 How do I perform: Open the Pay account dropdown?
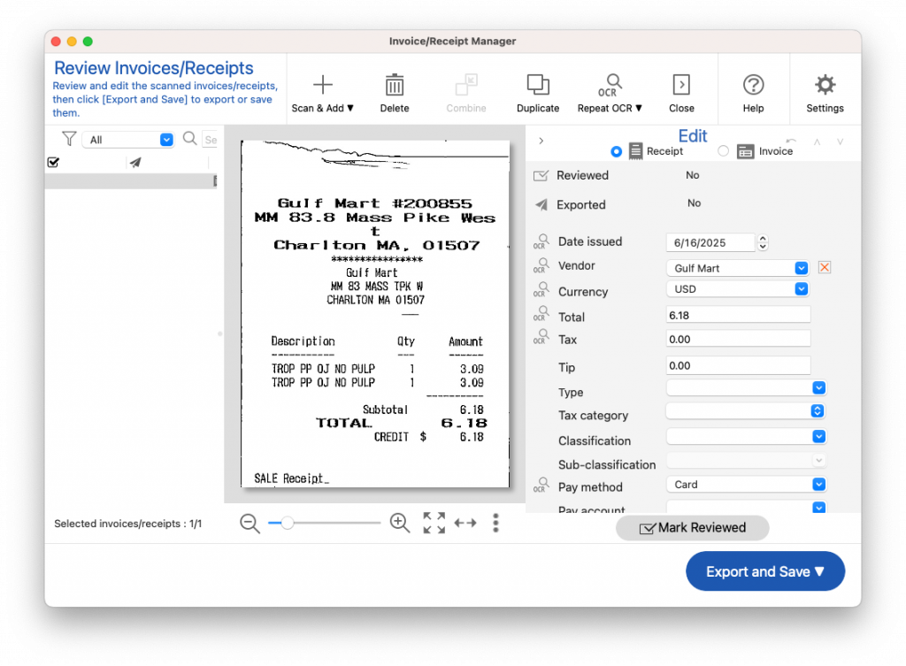point(818,507)
